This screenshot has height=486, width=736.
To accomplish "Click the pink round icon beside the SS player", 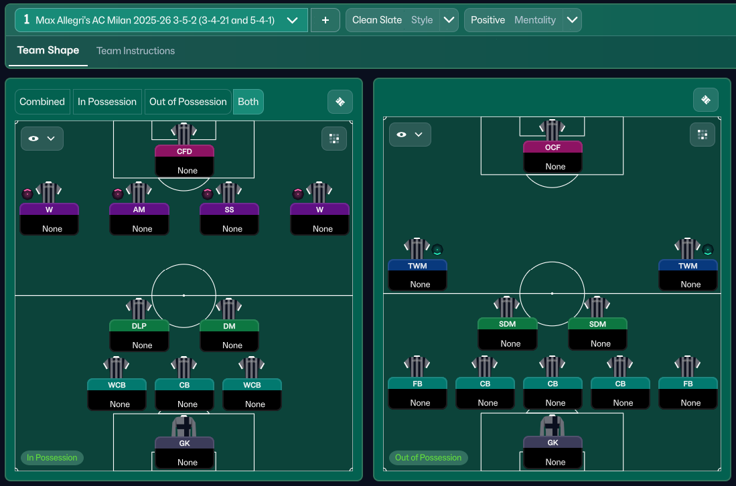I will (208, 194).
